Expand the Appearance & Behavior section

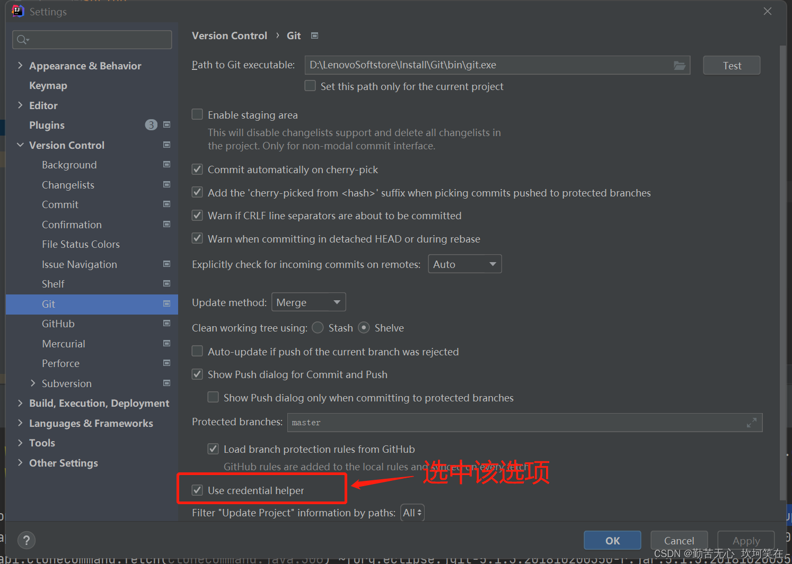pyautogui.click(x=20, y=65)
